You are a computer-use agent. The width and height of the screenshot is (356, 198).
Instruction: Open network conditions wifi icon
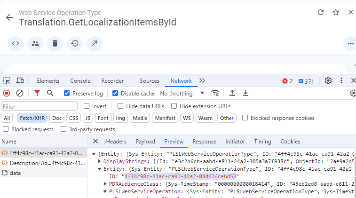coord(215,93)
